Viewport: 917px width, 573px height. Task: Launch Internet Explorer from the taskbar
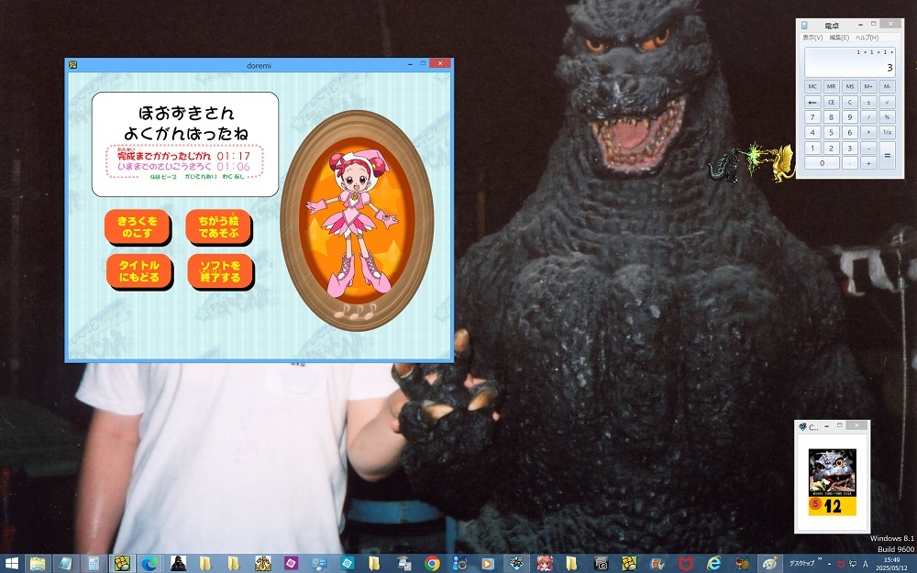click(x=713, y=564)
